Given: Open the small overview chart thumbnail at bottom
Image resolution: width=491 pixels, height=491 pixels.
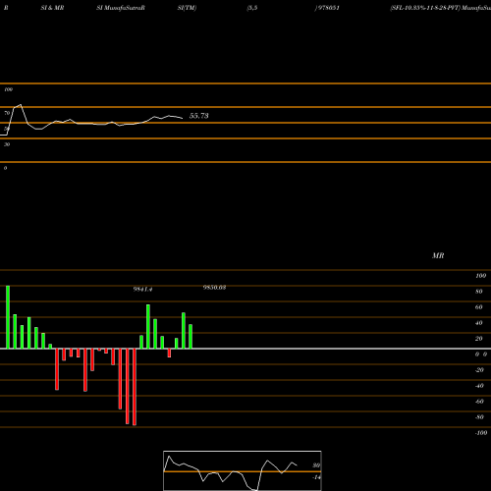Looking at the screenshot, I should (243, 470).
